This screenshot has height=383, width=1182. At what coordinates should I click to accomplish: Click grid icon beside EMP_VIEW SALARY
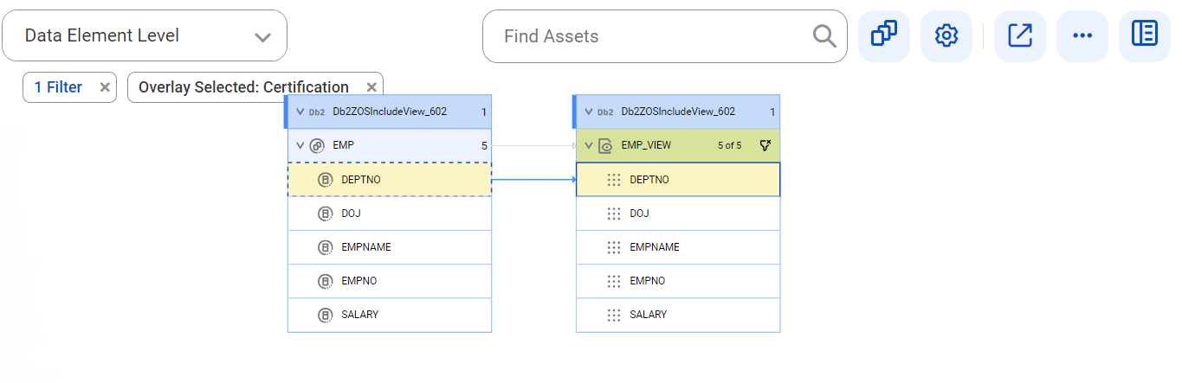click(x=614, y=315)
